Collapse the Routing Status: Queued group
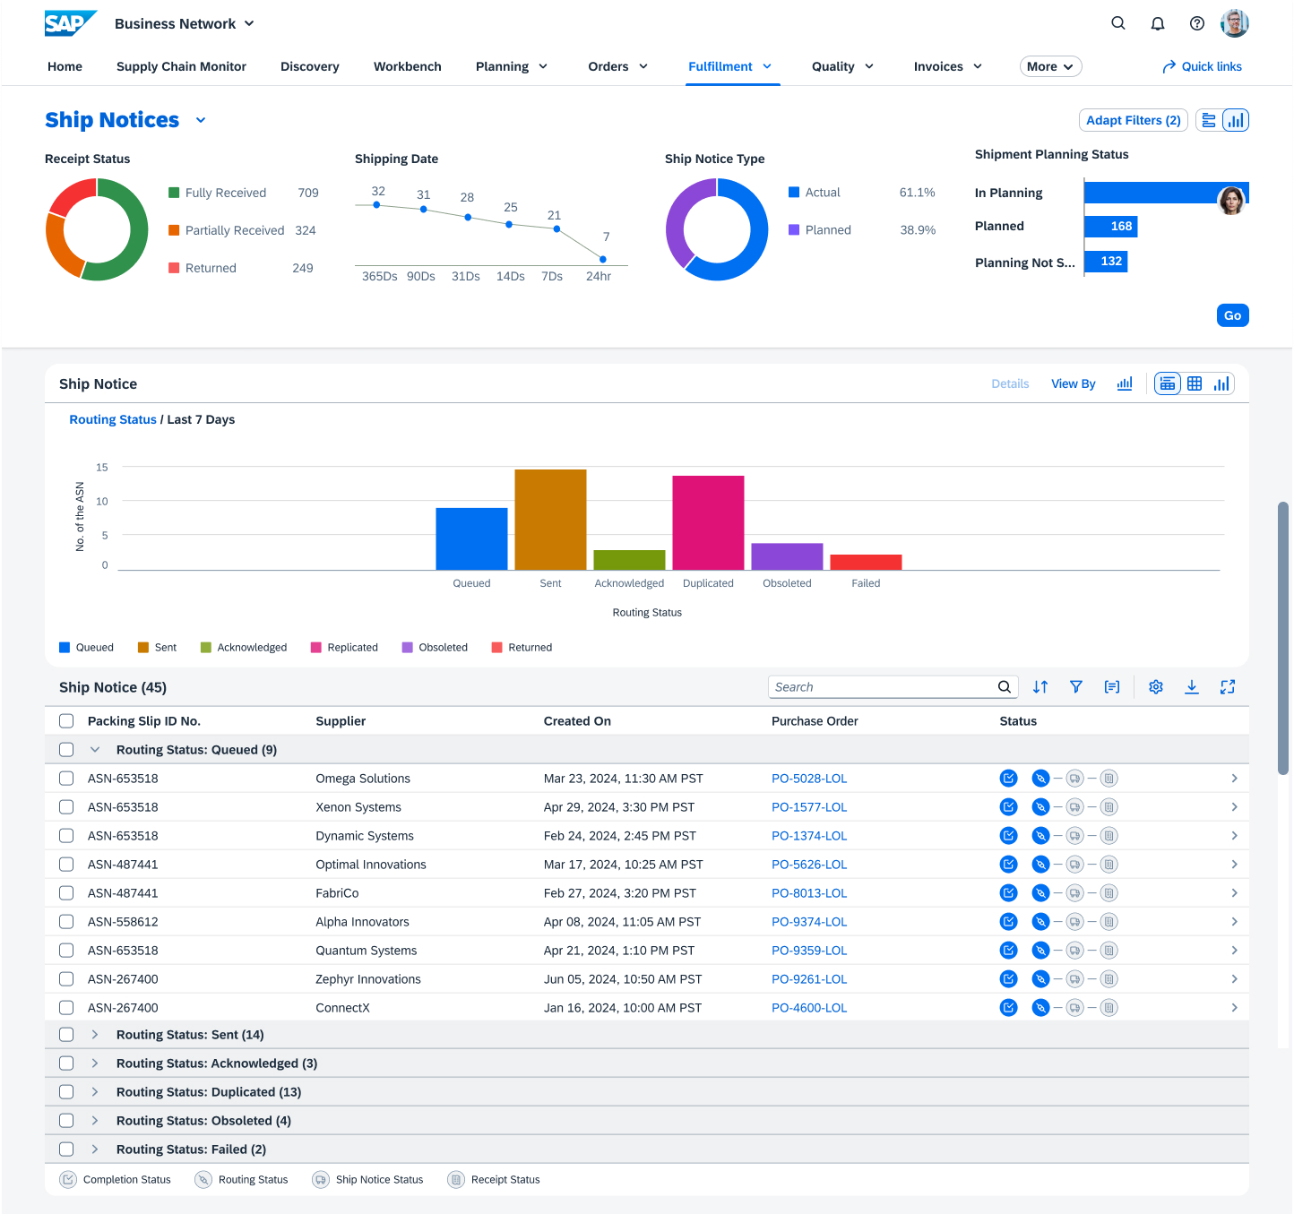Image resolution: width=1294 pixels, height=1214 pixels. (x=95, y=750)
